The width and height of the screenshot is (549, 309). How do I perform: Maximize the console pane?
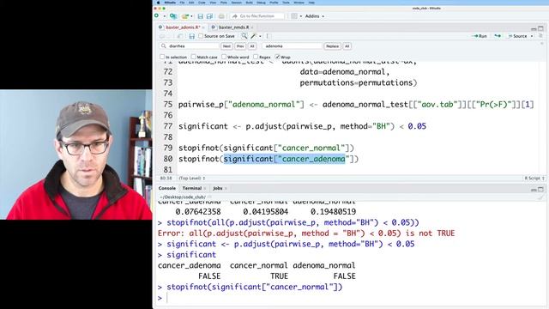tap(541, 189)
